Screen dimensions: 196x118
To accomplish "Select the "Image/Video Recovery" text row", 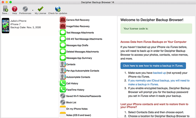I will pyautogui.click(x=78, y=26).
